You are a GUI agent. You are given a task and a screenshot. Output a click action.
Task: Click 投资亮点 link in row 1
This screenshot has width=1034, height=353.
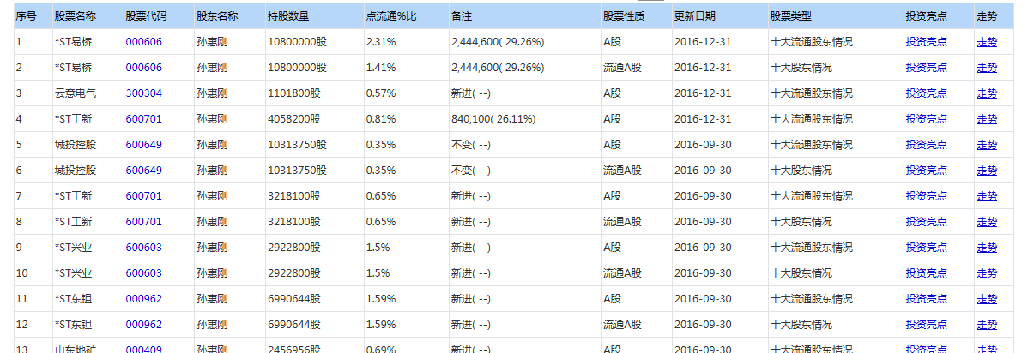point(926,41)
